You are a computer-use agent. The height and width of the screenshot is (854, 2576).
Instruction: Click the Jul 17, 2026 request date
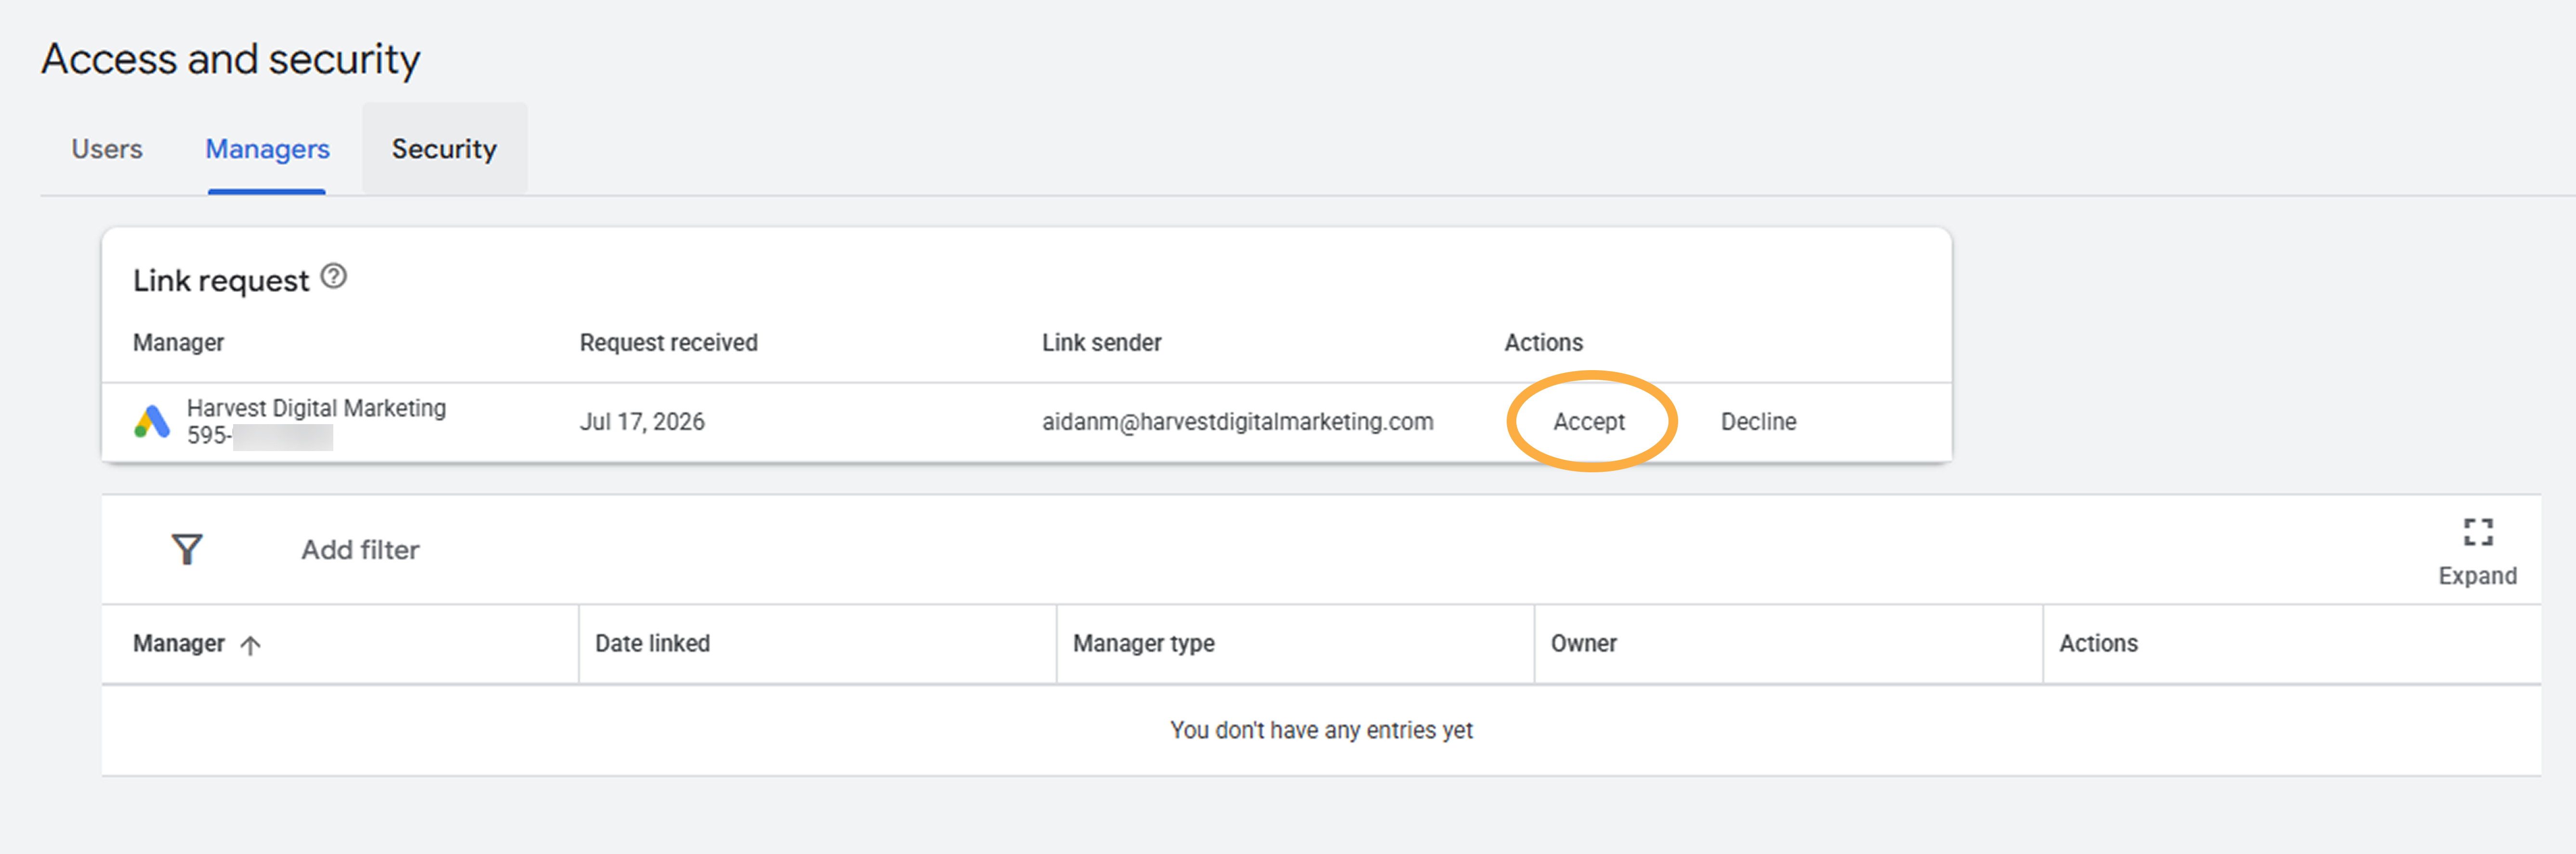642,422
